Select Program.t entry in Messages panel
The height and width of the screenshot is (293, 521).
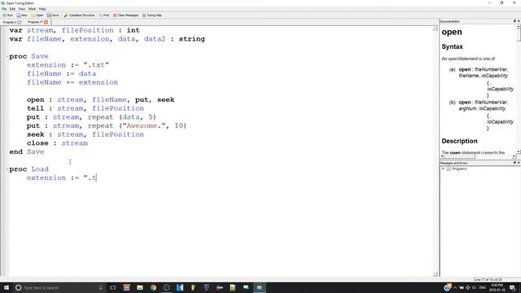pos(459,168)
